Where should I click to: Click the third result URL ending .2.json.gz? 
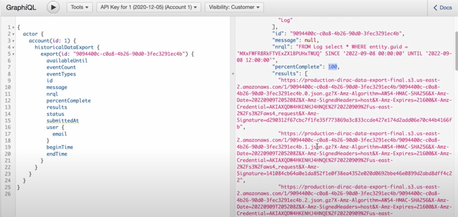(345, 200)
